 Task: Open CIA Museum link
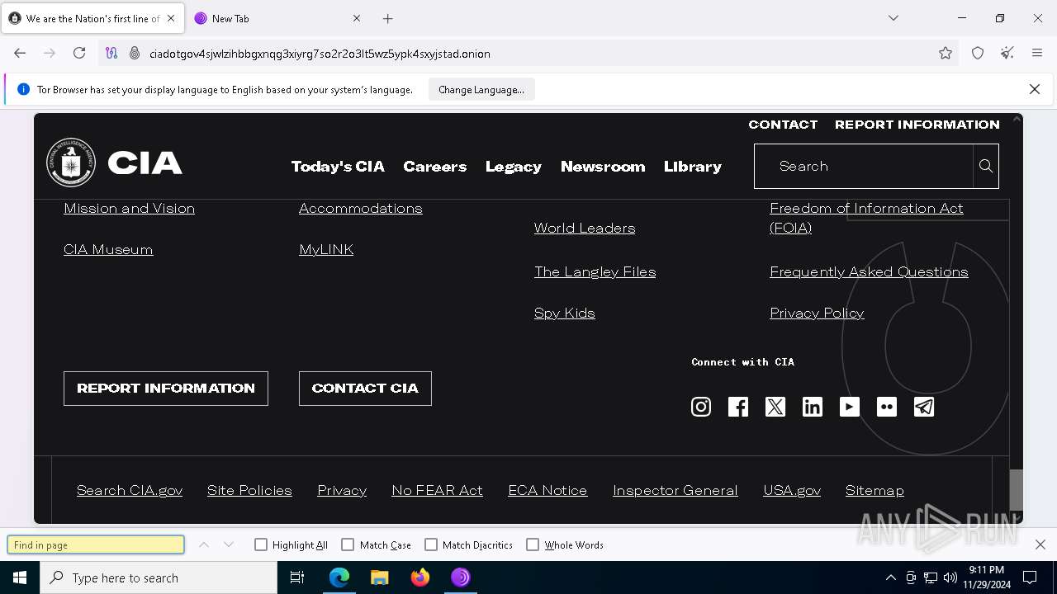[108, 250]
